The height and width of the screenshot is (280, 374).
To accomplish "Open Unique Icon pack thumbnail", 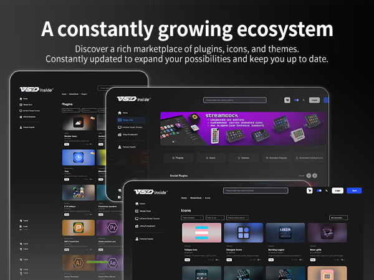I will (201, 233).
